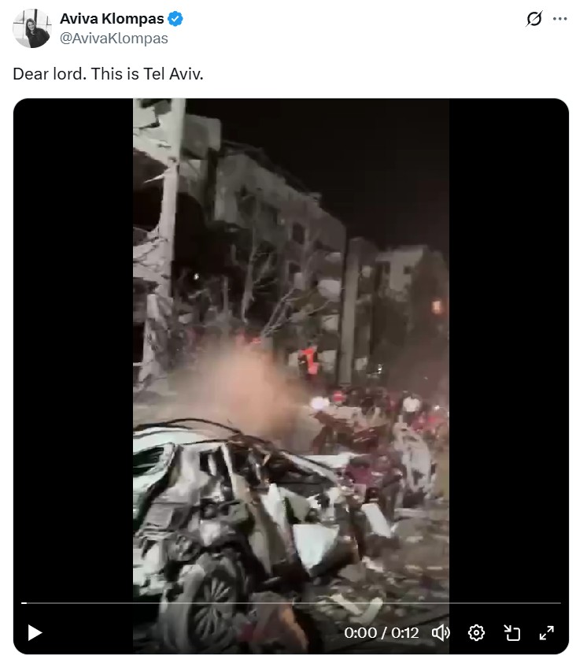Screen dimensions: 576x663
Task: Click the blue verified badge
Action: (175, 19)
